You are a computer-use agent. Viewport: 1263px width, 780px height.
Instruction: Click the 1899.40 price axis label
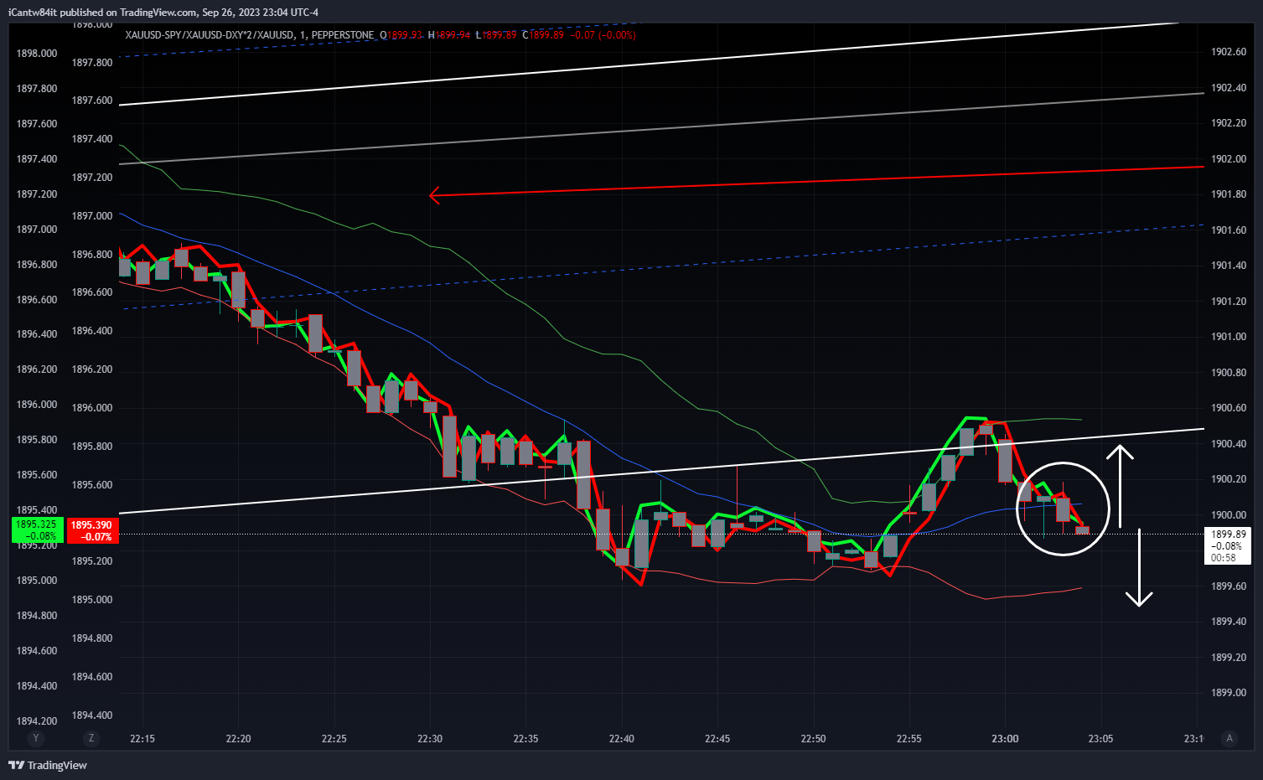(x=1229, y=622)
